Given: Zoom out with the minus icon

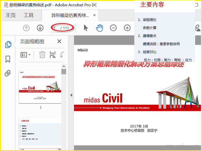Looking at the screenshot, I should 113,28.
